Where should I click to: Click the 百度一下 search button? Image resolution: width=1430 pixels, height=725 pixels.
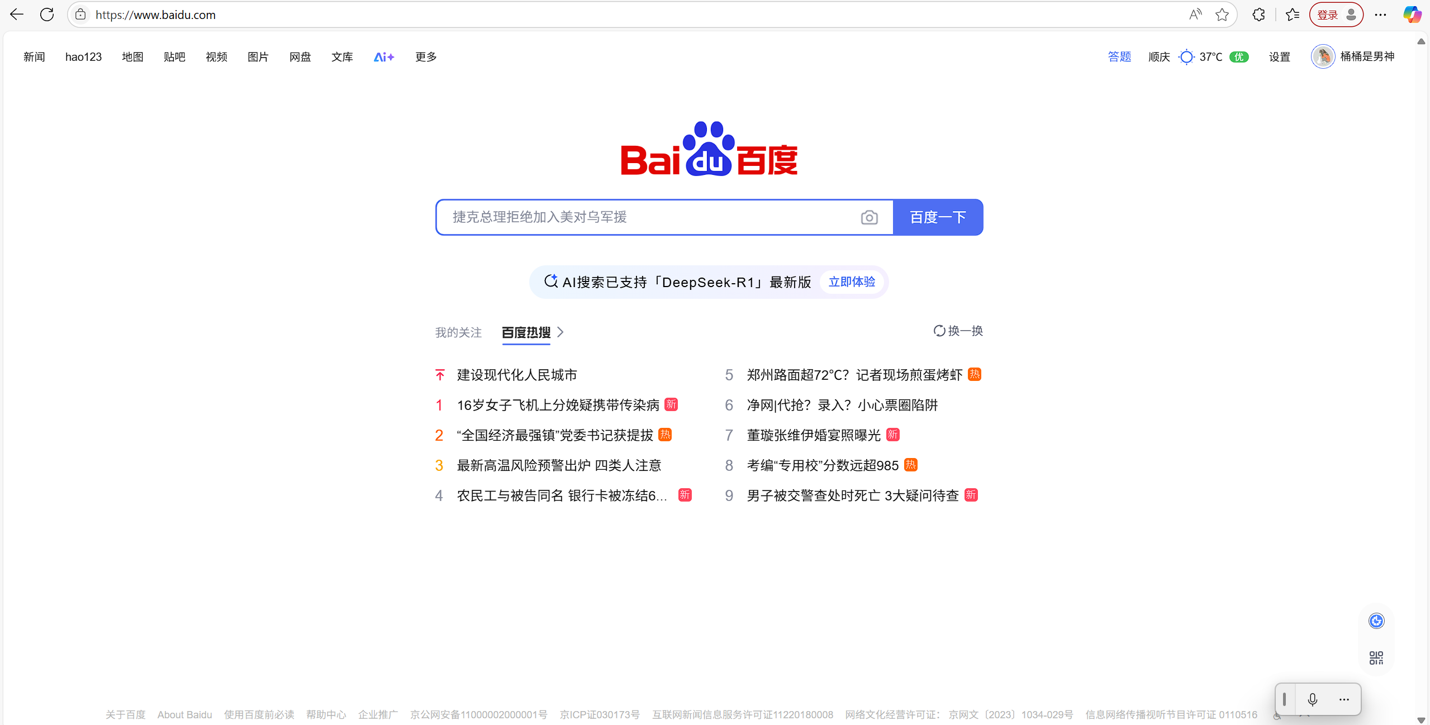[x=938, y=217]
